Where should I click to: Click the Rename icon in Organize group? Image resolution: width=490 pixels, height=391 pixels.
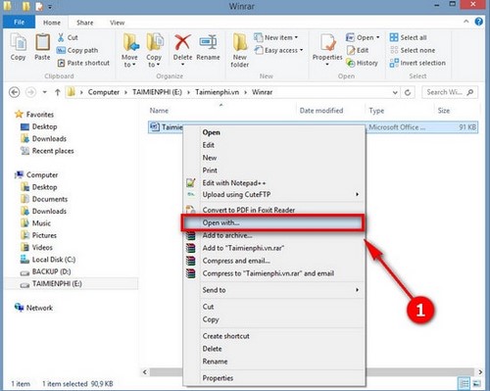click(x=208, y=42)
